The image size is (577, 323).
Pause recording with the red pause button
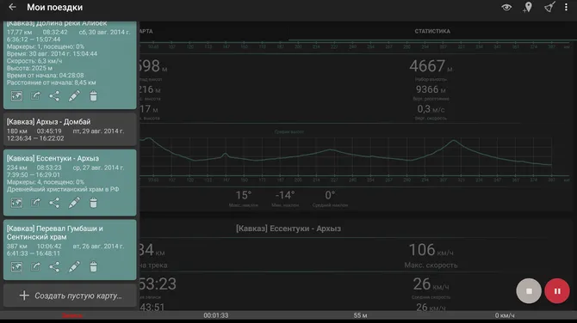tap(557, 291)
